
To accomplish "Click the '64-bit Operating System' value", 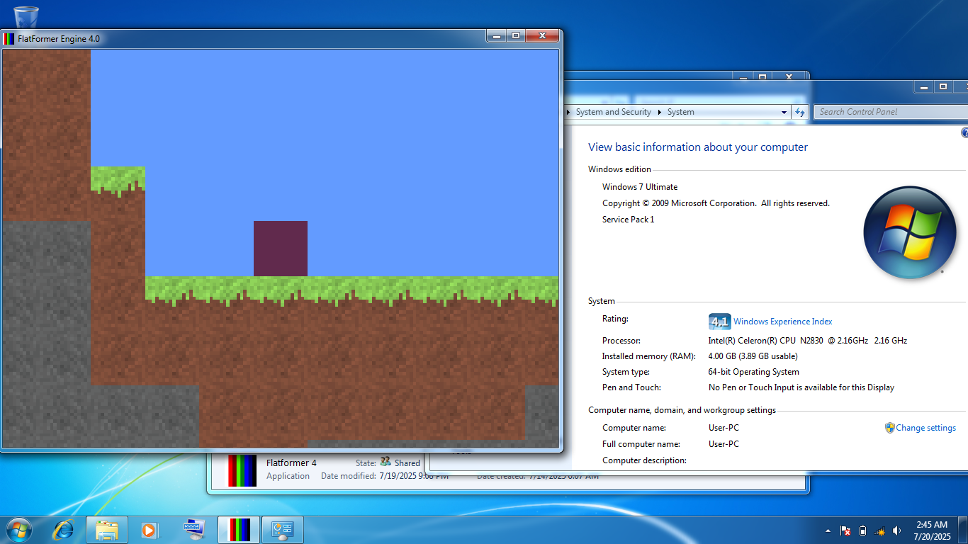I will (x=753, y=372).
